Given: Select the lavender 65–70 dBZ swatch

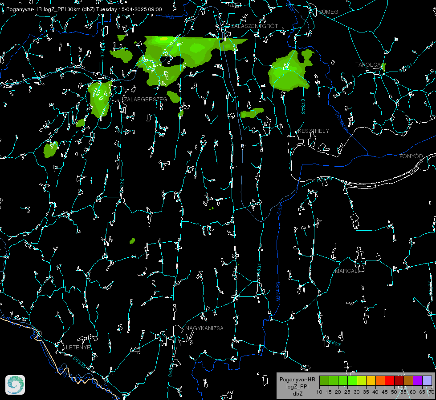Looking at the screenshot, I should point(427,380).
